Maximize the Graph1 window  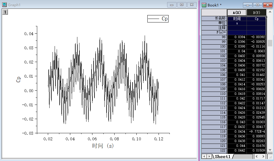pyautogui.click(x=182, y=5)
